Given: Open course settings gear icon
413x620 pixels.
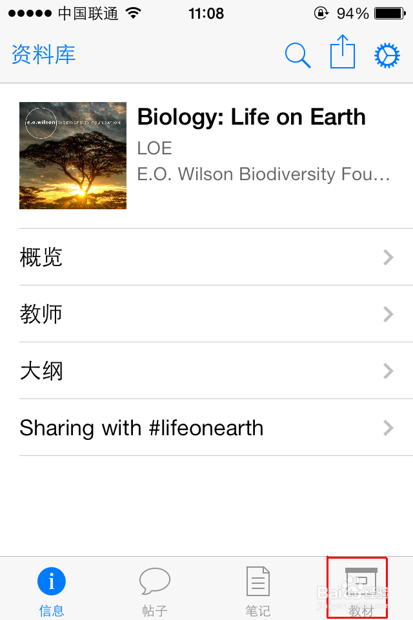Looking at the screenshot, I should click(x=387, y=56).
